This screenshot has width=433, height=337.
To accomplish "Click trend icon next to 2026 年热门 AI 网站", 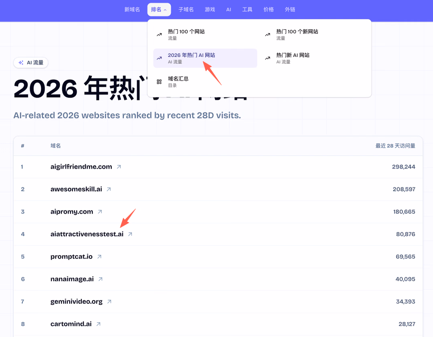I will [x=159, y=58].
